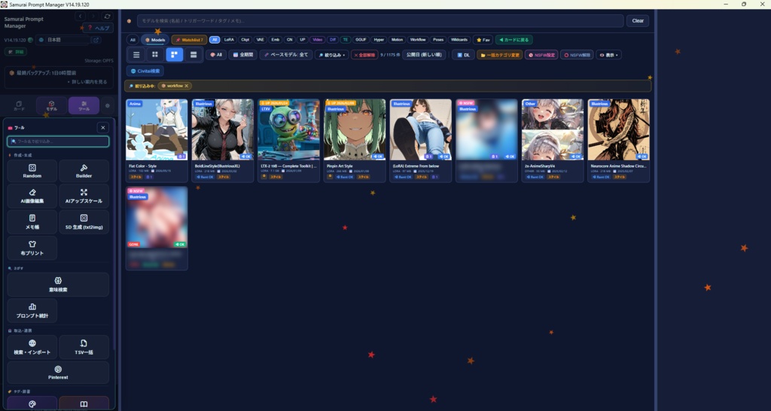Open the Pinpin Art Style card
771x411 pixels.
[x=355, y=141]
